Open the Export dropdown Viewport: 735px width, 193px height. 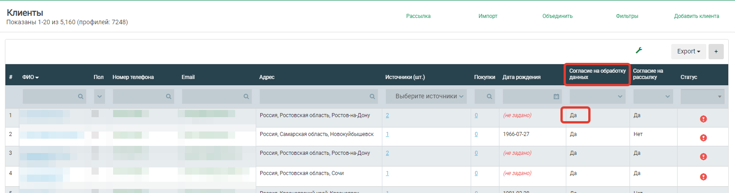point(688,52)
